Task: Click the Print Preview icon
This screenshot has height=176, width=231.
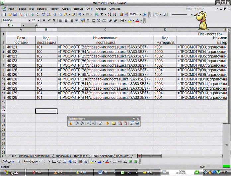Action: [x=37, y=15]
